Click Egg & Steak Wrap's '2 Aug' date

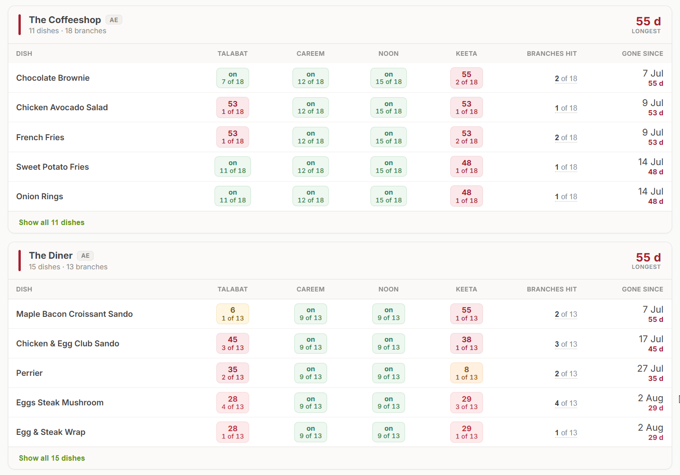[650, 427]
